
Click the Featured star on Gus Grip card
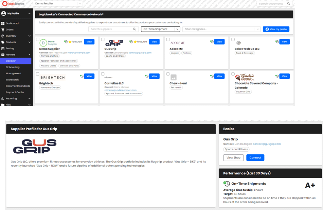coord(135,42)
